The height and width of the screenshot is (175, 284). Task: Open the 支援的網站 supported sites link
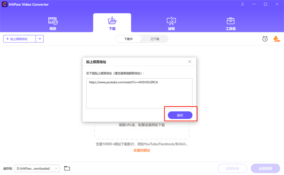(142, 150)
